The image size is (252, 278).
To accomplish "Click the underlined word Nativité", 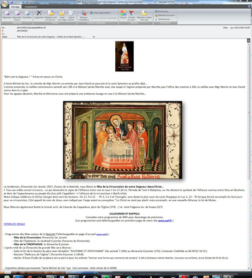I will [50, 234].
